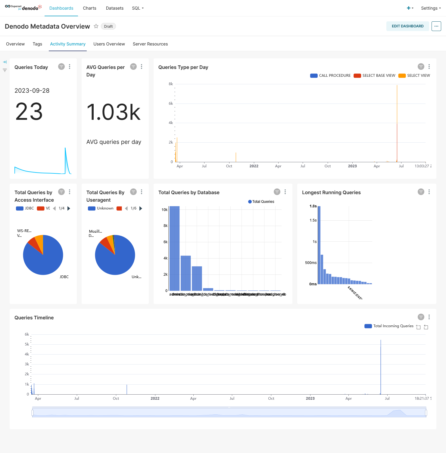Toggle Total Incoming Queries legend item
The height and width of the screenshot is (453, 446).
click(389, 326)
